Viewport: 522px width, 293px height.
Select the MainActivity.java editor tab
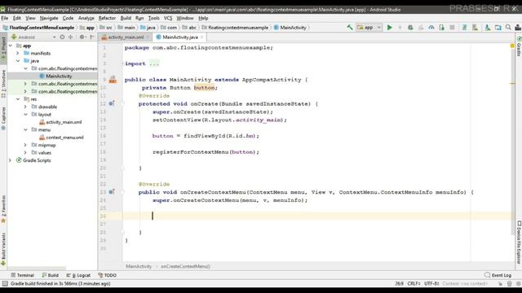pyautogui.click(x=179, y=37)
